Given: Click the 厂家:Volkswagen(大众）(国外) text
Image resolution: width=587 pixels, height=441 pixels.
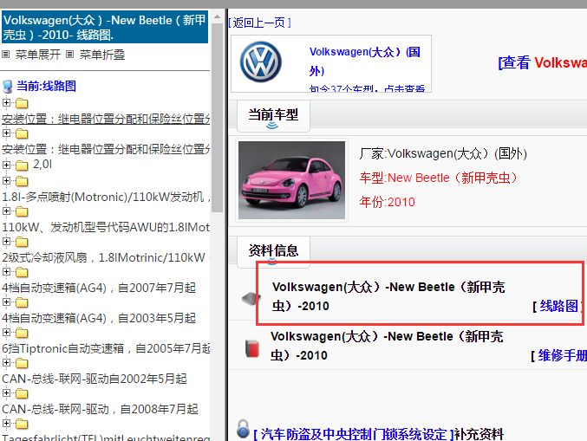Looking at the screenshot, I should 443,153.
